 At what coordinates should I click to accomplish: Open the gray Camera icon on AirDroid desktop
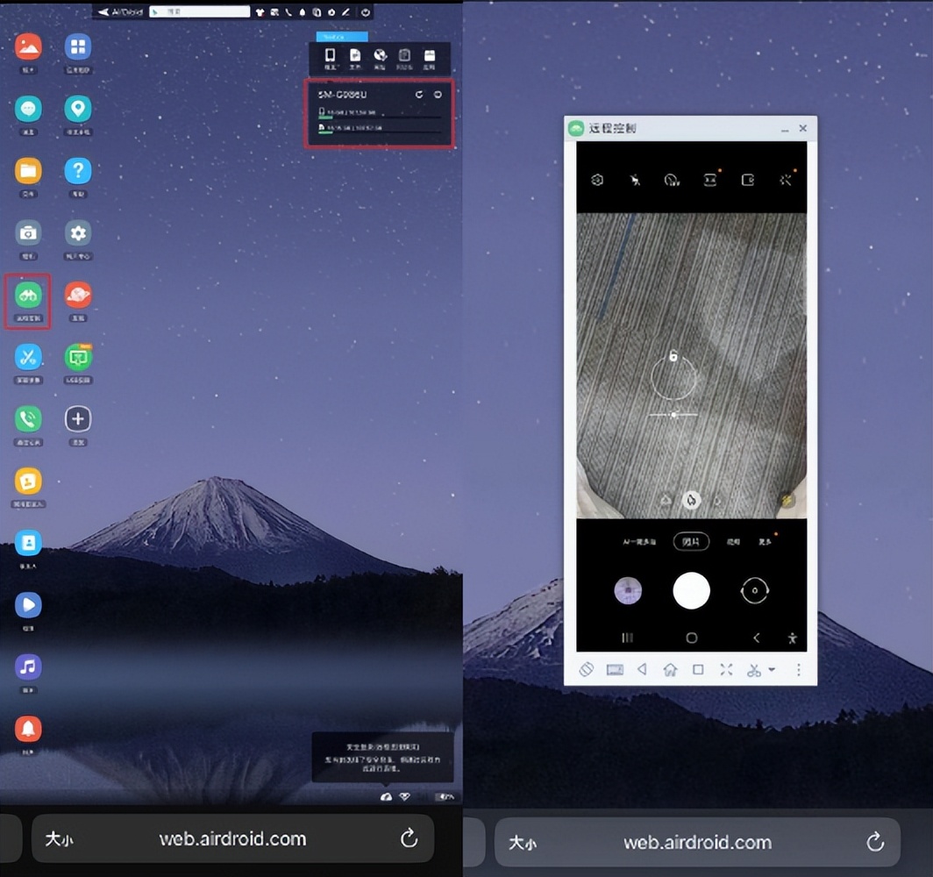click(28, 233)
